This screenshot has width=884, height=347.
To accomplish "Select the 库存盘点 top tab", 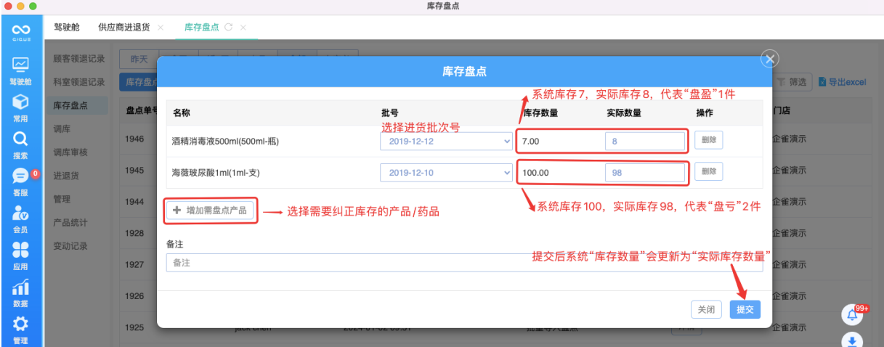I will (202, 27).
